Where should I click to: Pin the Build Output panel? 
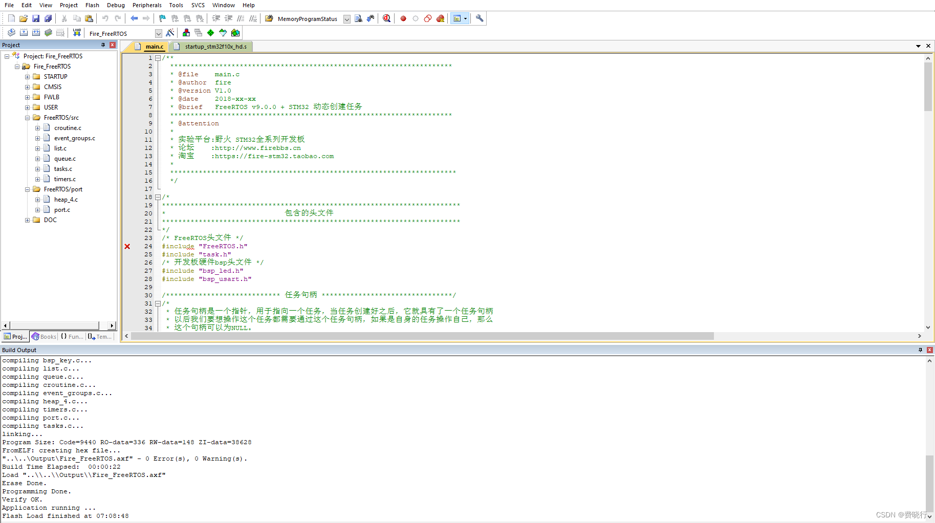tap(920, 350)
